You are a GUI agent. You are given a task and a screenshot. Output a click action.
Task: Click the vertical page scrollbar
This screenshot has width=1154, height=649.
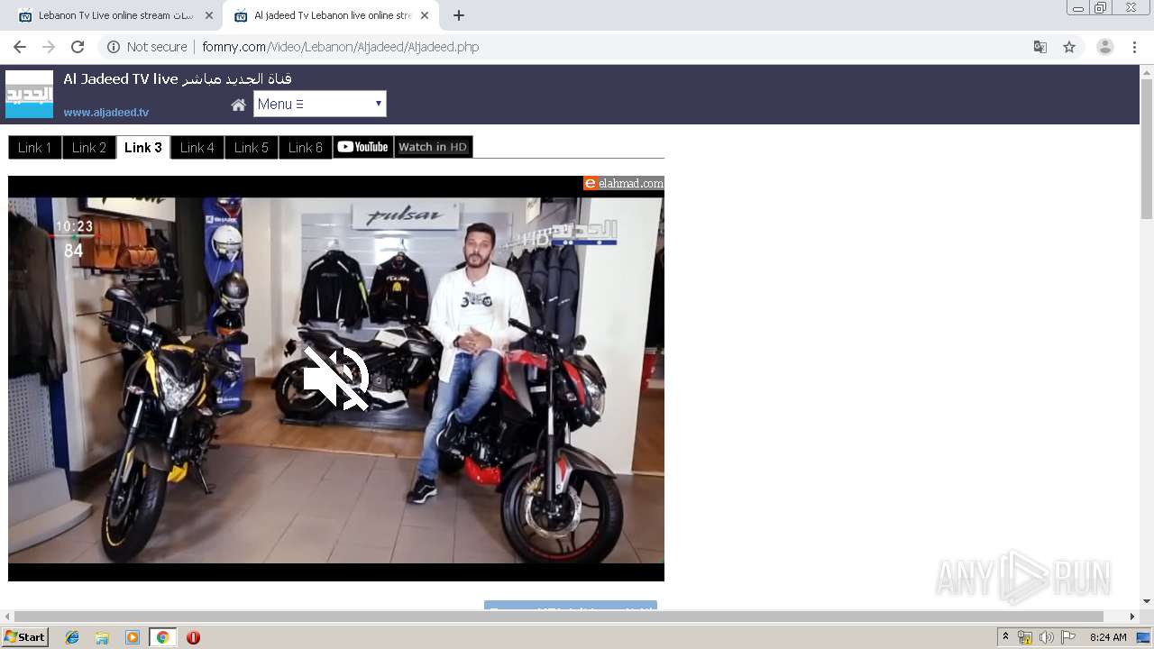click(1146, 149)
